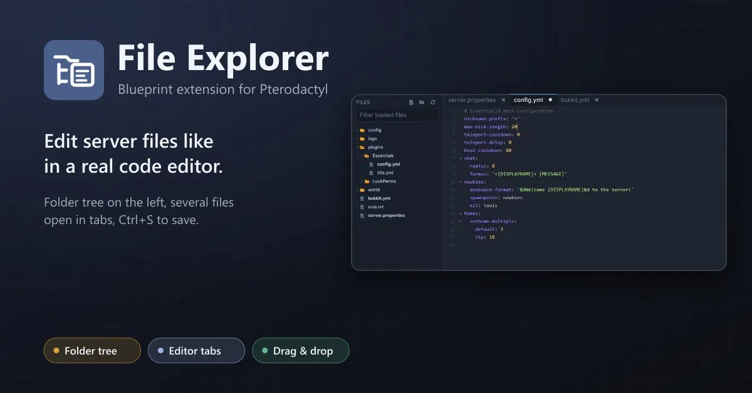Collapse the plugins folder
The image size is (752, 393).
358,147
